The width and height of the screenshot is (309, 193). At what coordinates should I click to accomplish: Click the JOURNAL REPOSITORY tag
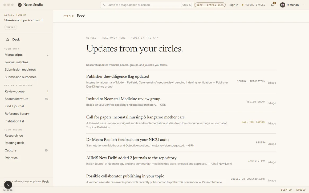(251, 81)
